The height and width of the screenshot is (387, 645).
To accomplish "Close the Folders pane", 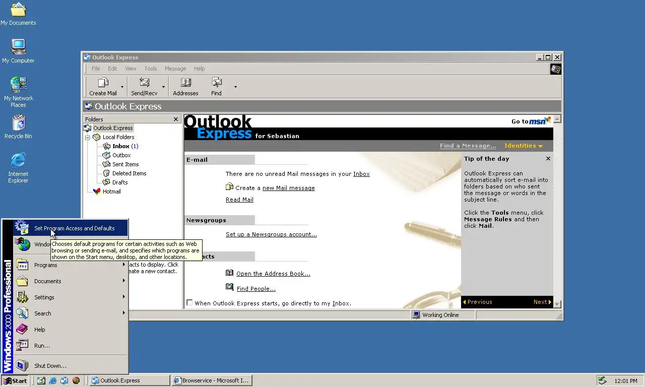I will coord(176,119).
